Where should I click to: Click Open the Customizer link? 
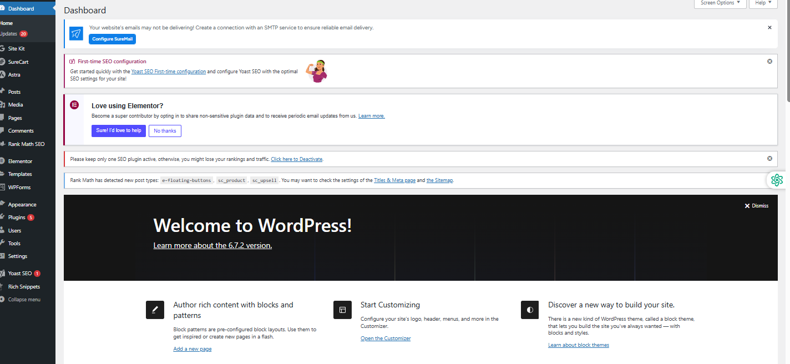(x=386, y=338)
